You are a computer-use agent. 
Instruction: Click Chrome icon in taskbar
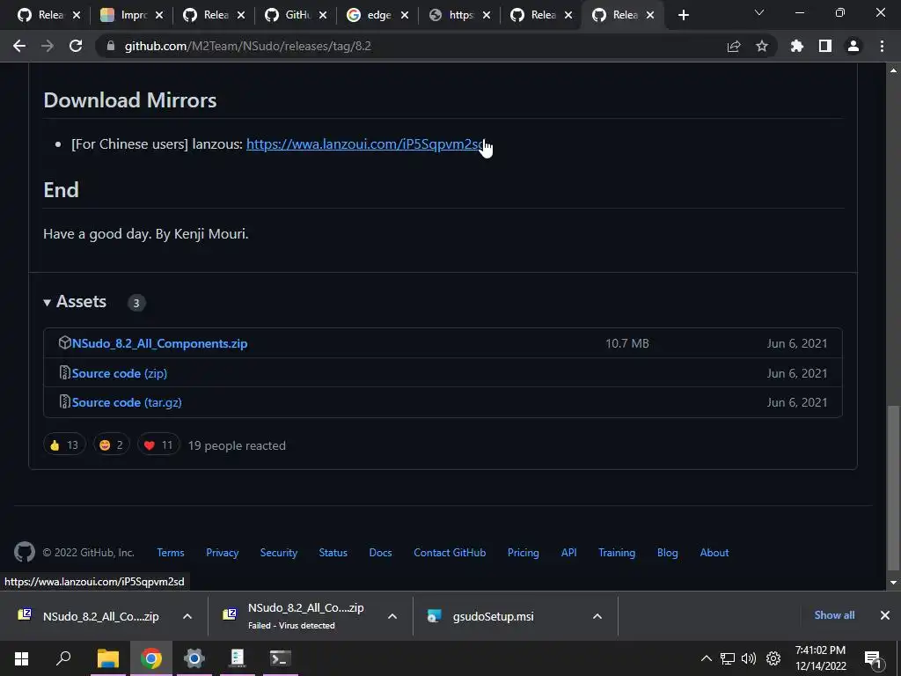click(x=151, y=658)
